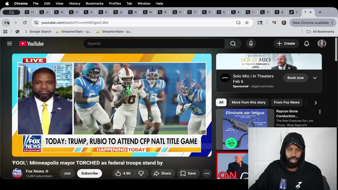Go to the YouTube home logo

coord(31,44)
